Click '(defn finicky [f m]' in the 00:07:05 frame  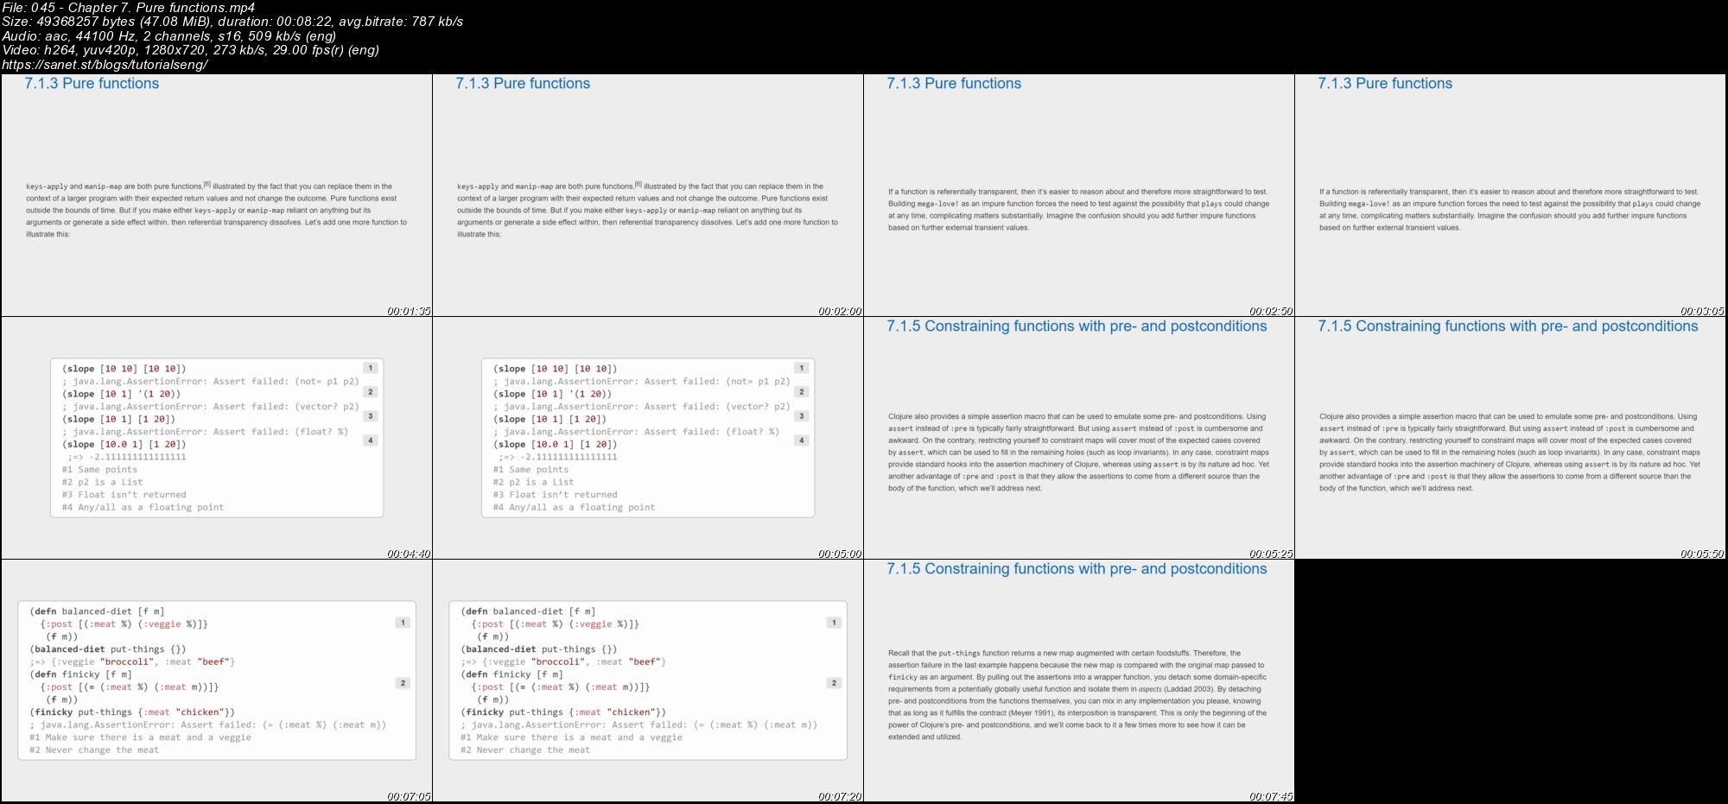point(80,674)
